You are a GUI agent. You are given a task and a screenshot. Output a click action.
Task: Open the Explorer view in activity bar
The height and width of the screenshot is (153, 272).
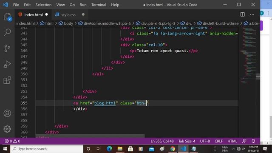point(7,17)
